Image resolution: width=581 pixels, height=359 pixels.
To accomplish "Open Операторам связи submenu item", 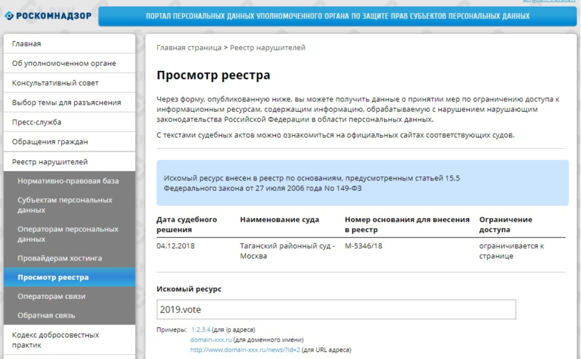I will [69, 296].
